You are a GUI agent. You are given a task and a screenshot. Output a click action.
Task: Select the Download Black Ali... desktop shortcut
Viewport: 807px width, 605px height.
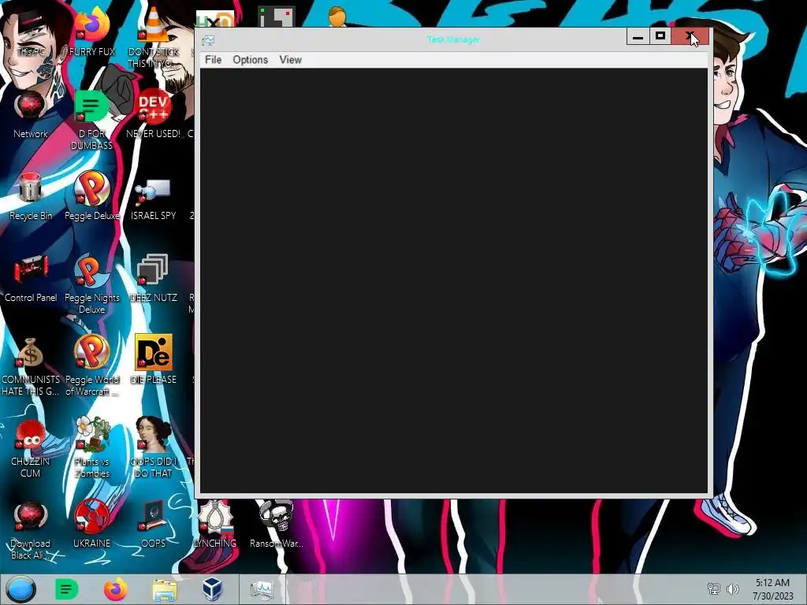pos(31,530)
